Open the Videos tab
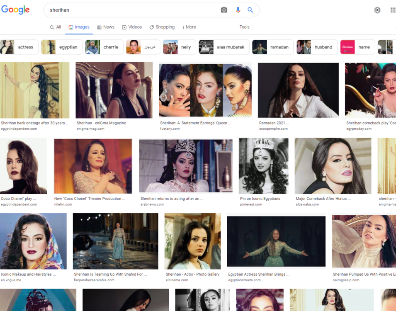The height and width of the screenshot is (311, 396). pyautogui.click(x=132, y=27)
